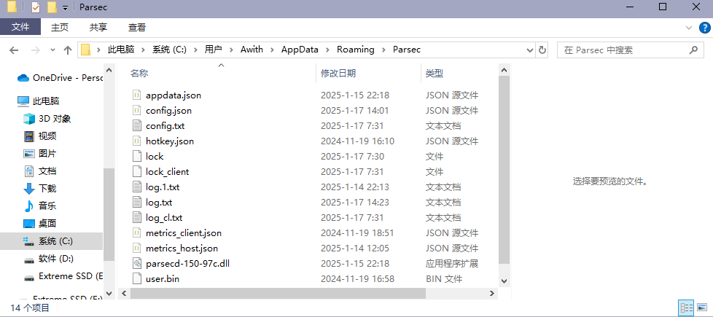This screenshot has height=317, width=713.
Task: Click the log_cl.txt document icon
Action: [x=137, y=217]
